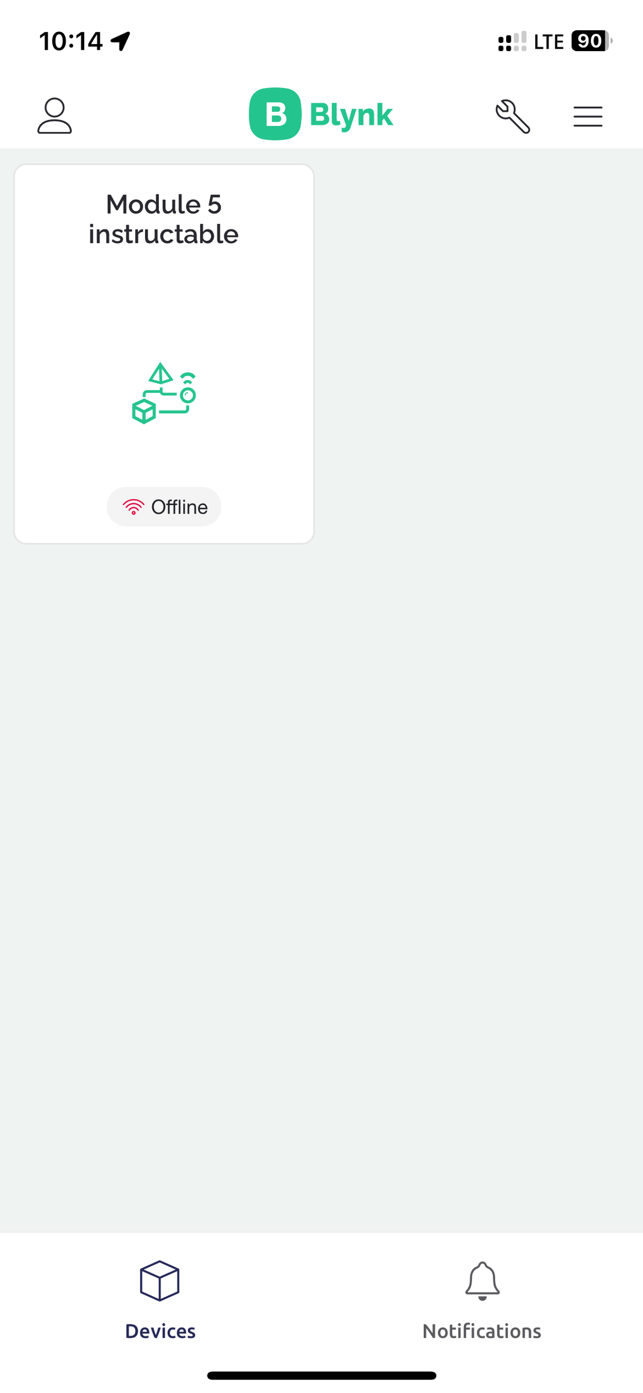Tap the Devices cube icon
Viewport: 643px width, 1393px height.
[159, 1280]
